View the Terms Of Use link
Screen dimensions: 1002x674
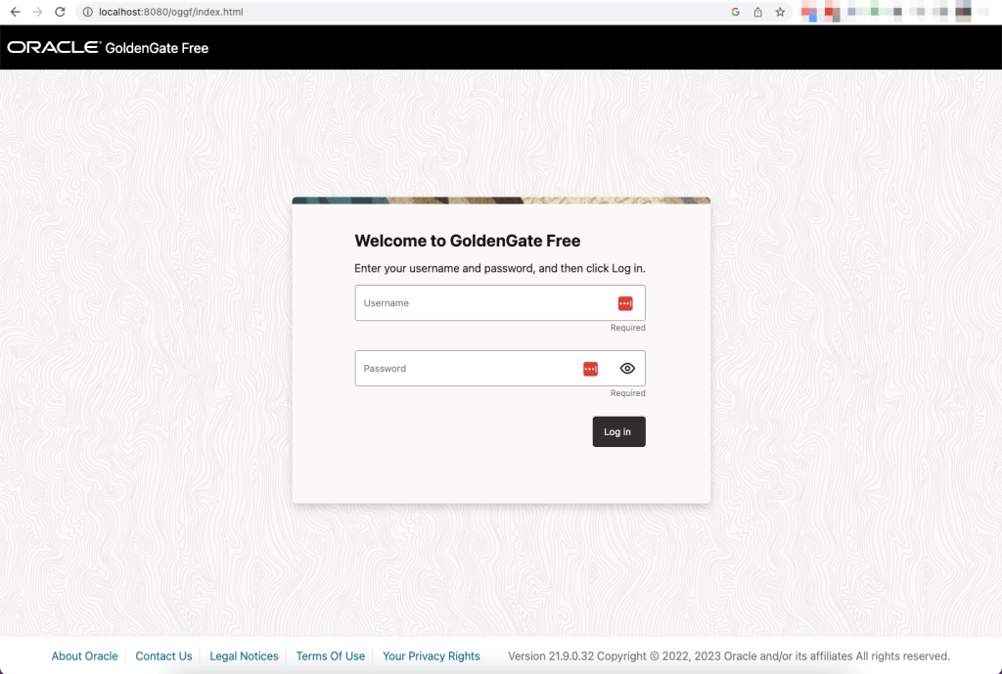[330, 656]
